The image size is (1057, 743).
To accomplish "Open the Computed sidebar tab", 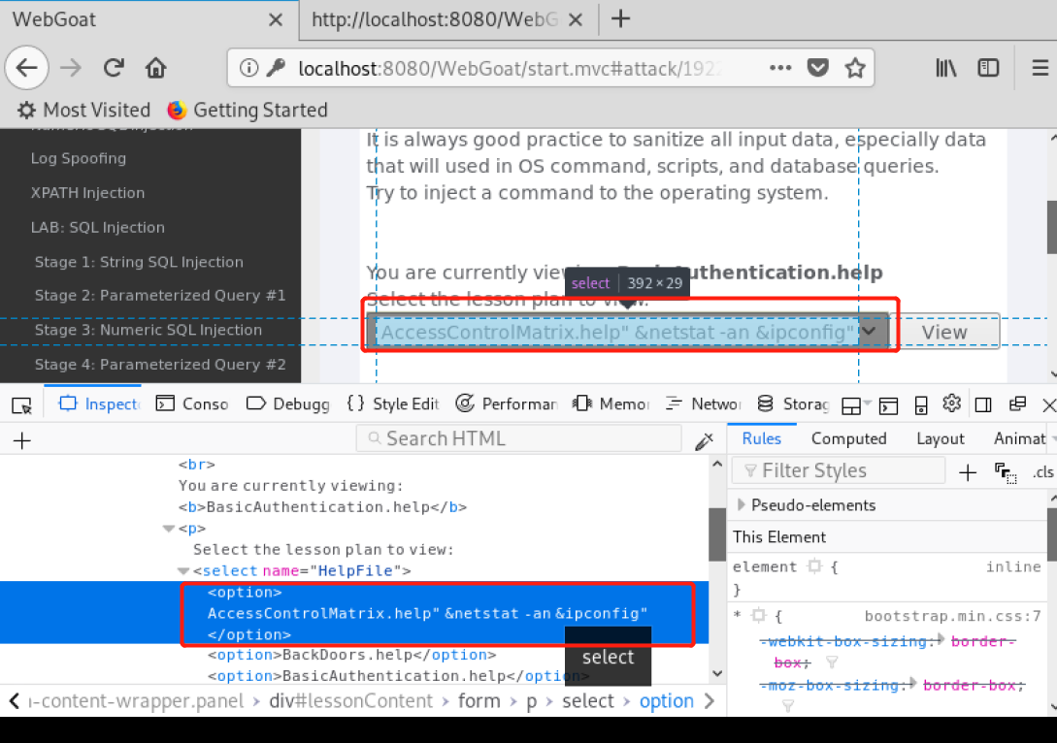I will coord(848,438).
